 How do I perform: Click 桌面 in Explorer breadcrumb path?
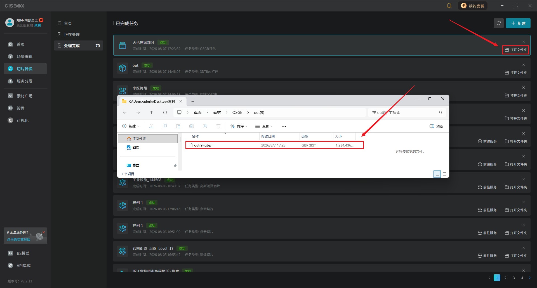coord(198,112)
